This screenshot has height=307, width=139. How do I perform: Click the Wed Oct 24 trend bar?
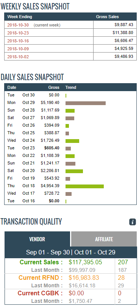[72, 141]
